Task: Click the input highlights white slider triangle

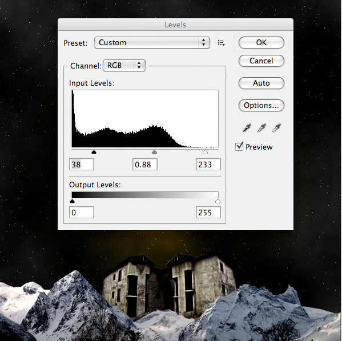Action: coord(205,152)
